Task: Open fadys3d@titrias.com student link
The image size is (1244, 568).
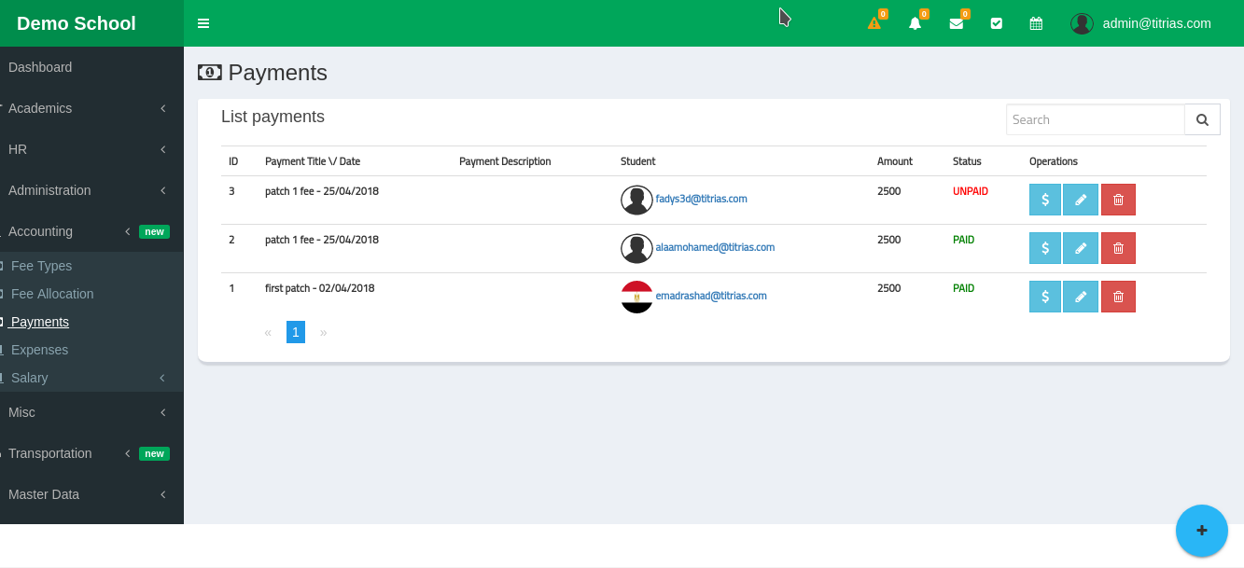Action: (x=701, y=199)
